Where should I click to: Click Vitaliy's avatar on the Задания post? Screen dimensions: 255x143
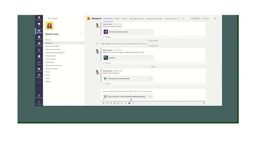[98, 51]
